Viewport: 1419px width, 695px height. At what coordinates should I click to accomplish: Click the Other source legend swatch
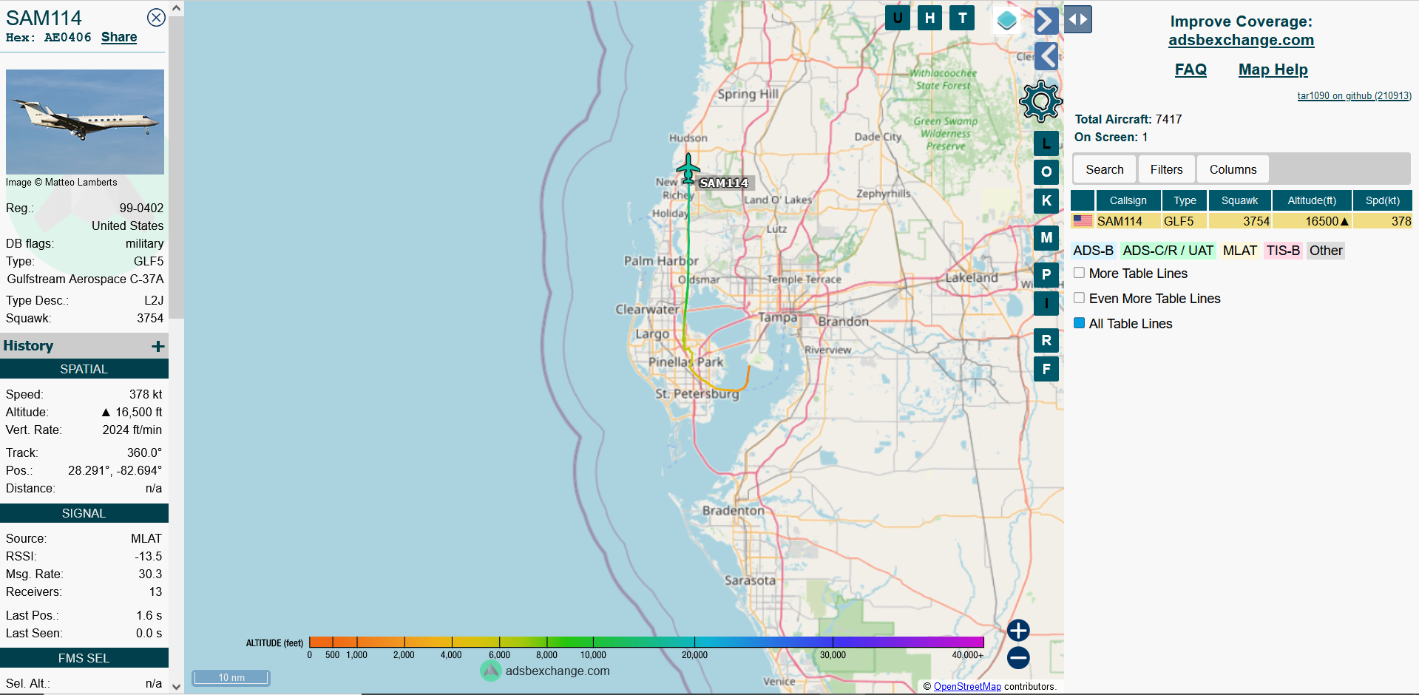click(1326, 251)
